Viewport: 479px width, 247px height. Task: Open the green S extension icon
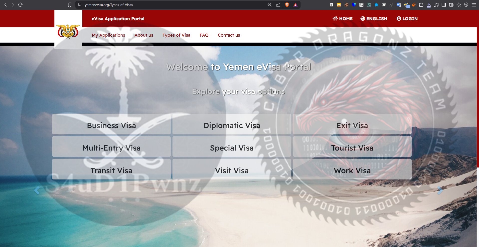(x=369, y=5)
